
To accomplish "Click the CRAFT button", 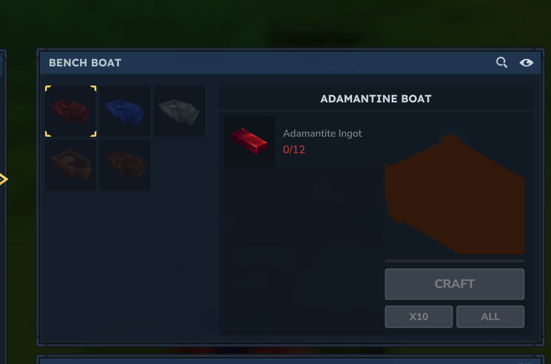I will (x=454, y=284).
